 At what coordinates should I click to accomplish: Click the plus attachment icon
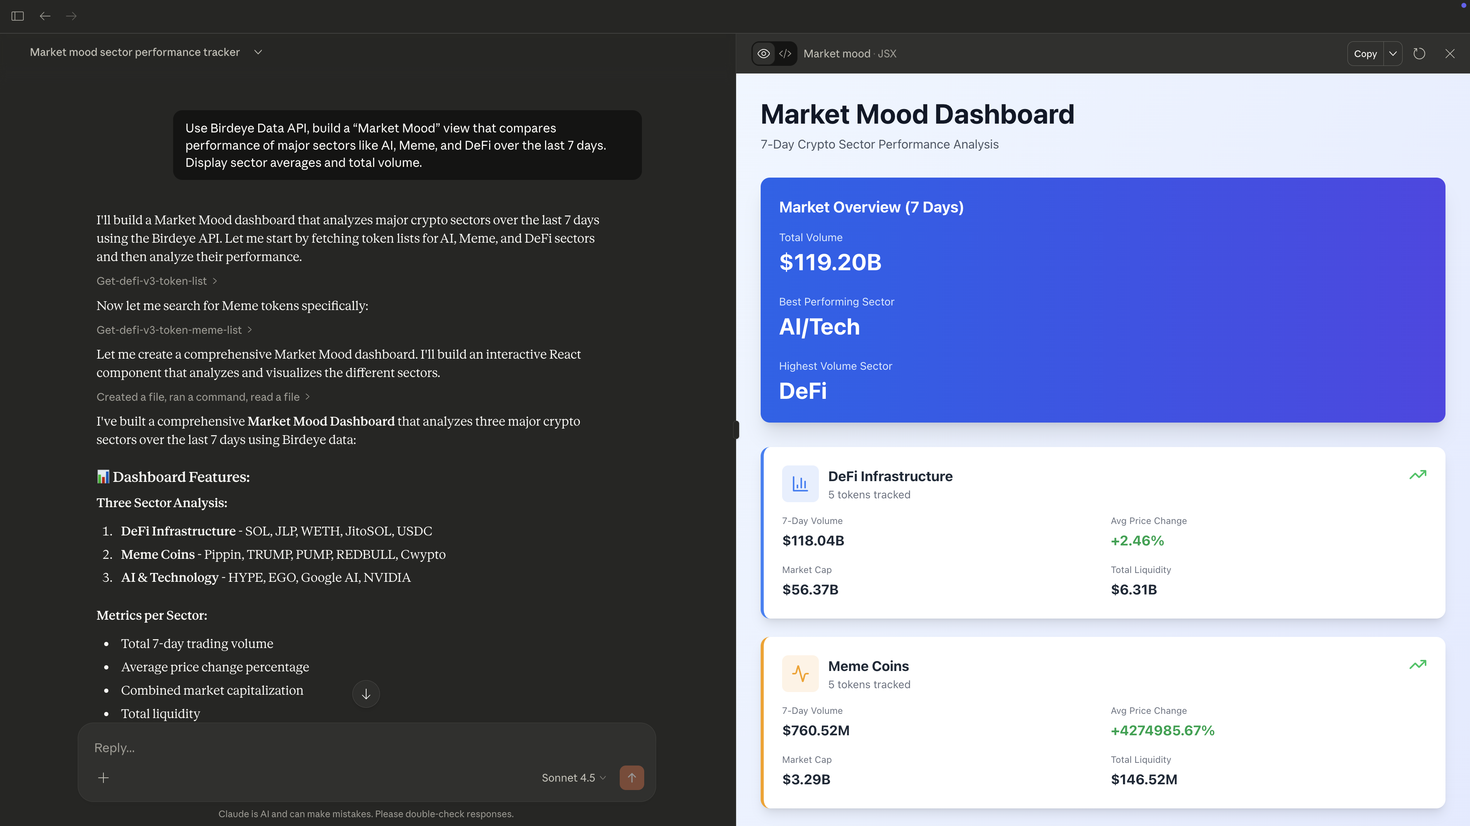pos(103,777)
